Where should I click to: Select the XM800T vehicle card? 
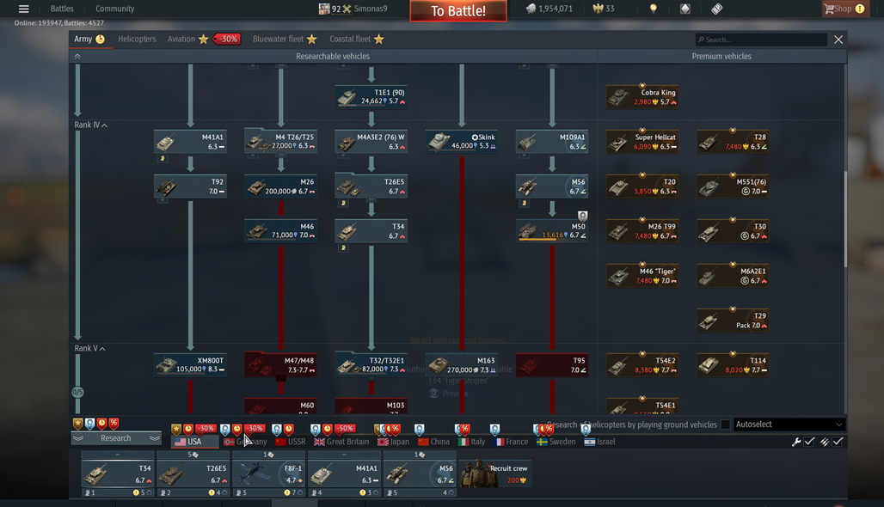click(191, 364)
